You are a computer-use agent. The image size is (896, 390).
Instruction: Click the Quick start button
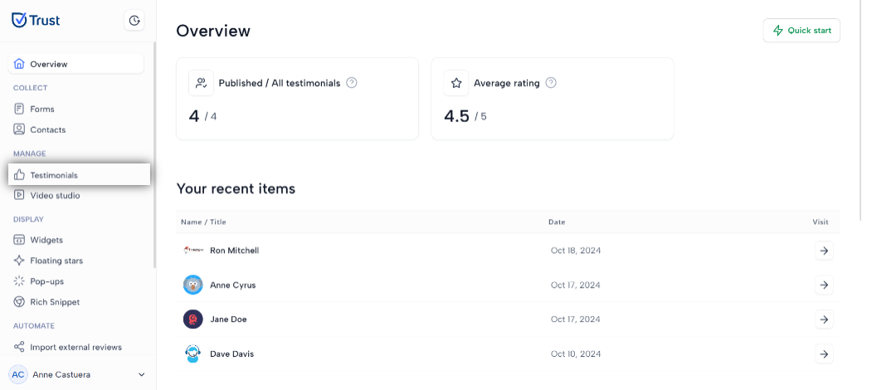(x=801, y=31)
